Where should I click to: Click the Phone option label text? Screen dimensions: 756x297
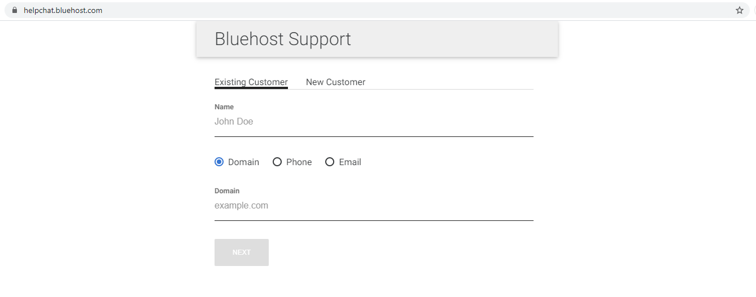click(x=299, y=162)
